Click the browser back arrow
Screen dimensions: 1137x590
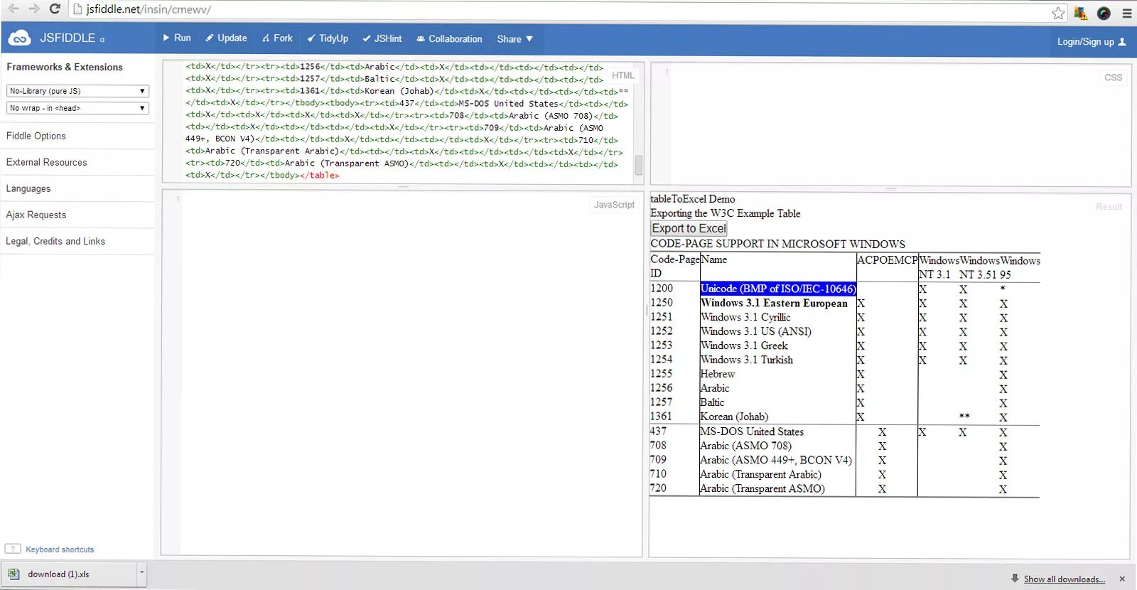point(14,9)
